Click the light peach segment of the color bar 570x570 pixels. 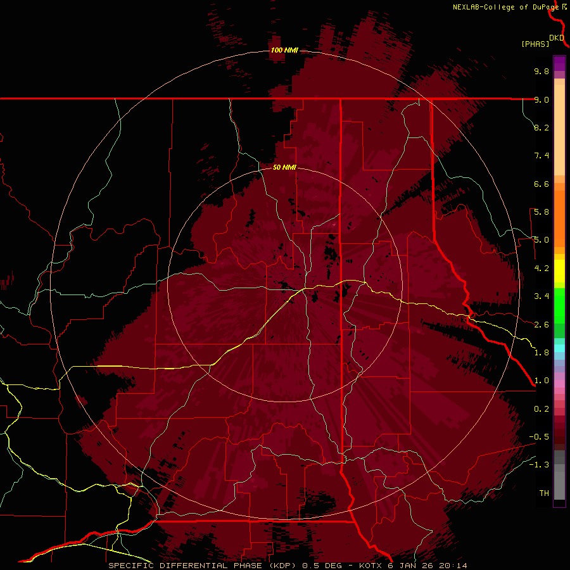click(559, 130)
